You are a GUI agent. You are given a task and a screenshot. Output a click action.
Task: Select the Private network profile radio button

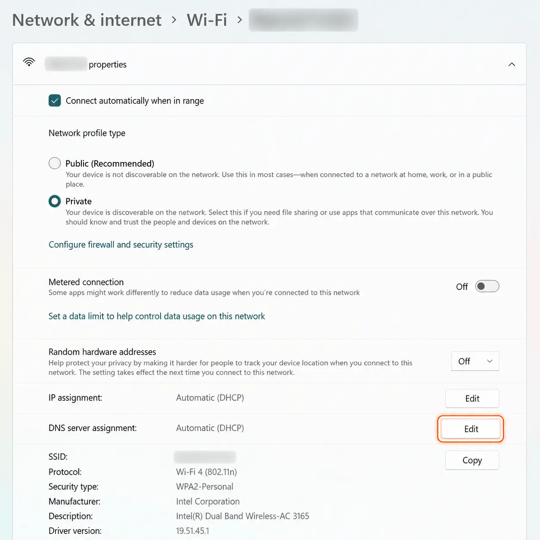[55, 201]
